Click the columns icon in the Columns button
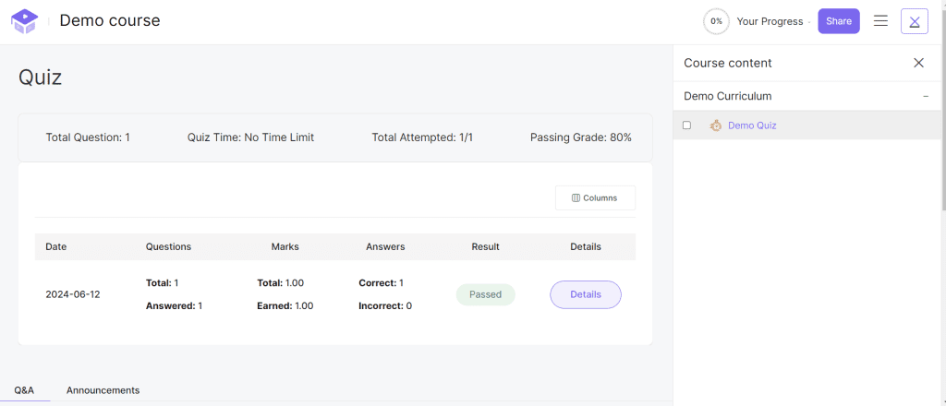 click(x=576, y=198)
